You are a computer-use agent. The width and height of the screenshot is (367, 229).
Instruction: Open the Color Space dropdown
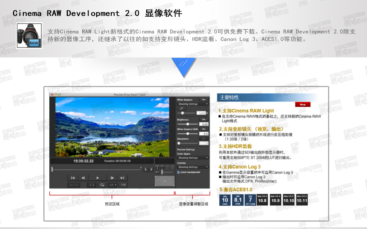coord(193,158)
